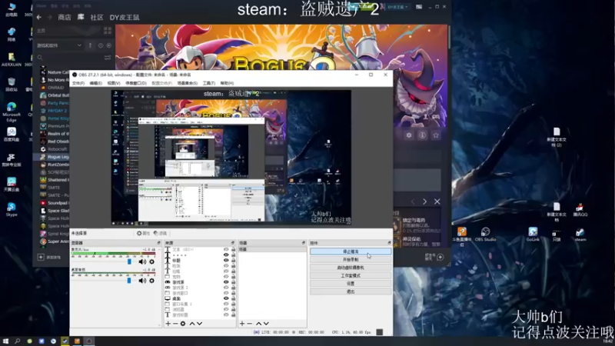
Task: Add a new scene with plus icon
Action: (x=242, y=324)
